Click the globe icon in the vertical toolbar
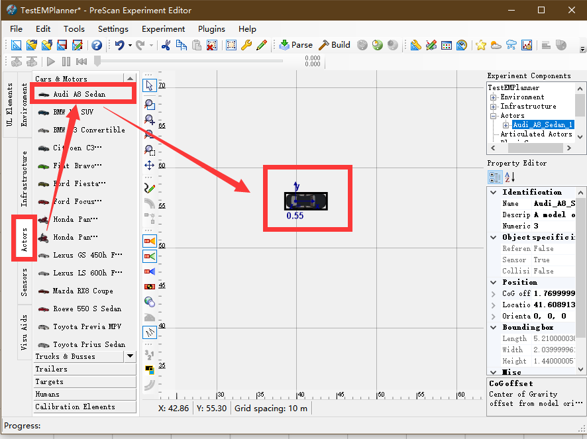 pyautogui.click(x=149, y=302)
